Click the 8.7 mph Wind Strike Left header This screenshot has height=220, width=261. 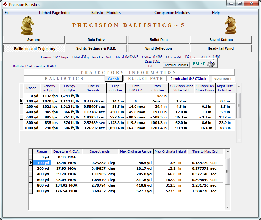pyautogui.click(x=181, y=88)
